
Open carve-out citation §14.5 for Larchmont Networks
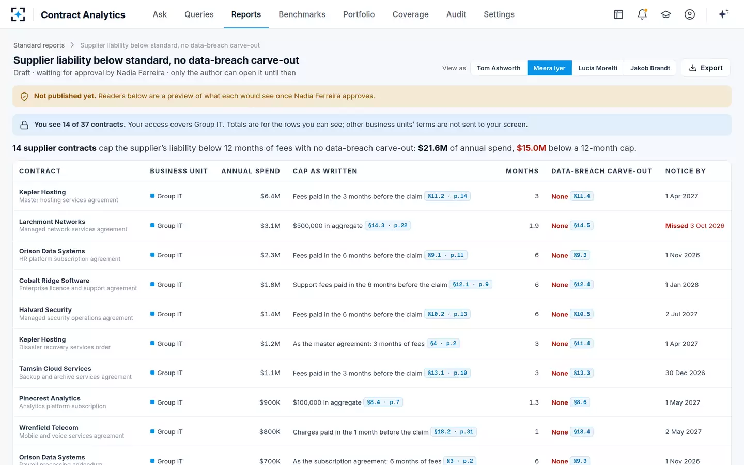click(x=582, y=226)
